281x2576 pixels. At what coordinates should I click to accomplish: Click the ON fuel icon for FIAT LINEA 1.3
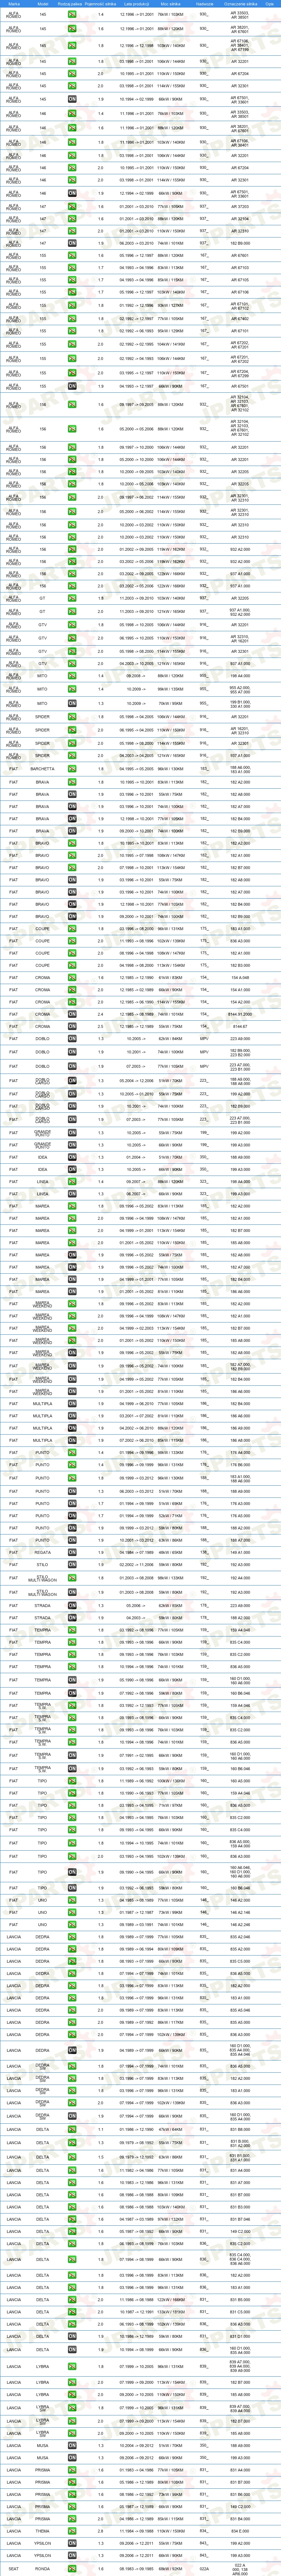pyautogui.click(x=72, y=1193)
